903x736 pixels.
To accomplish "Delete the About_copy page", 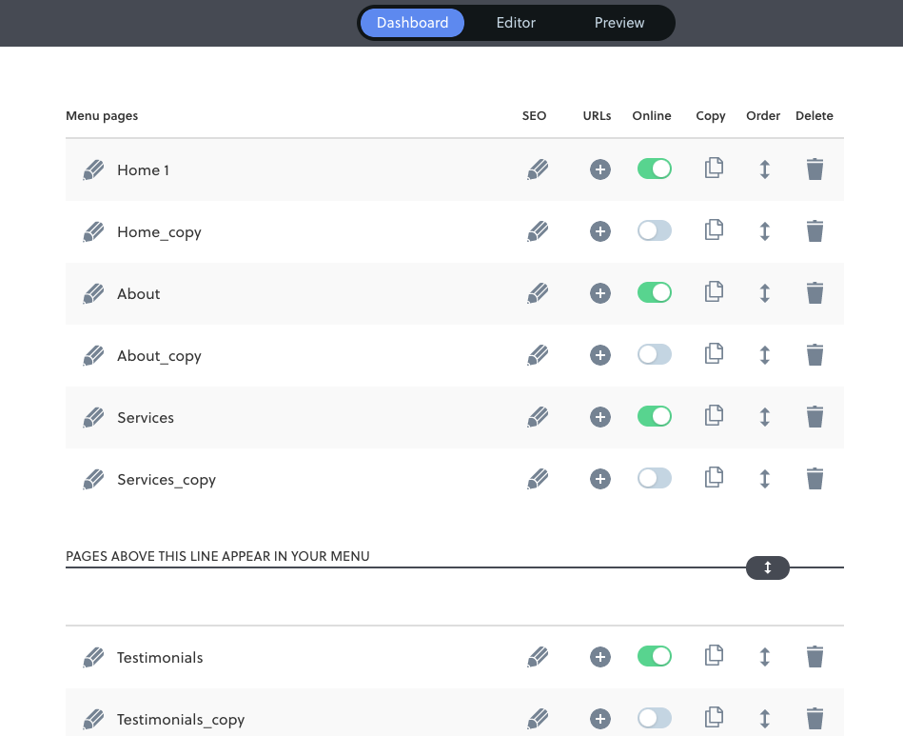I will pyautogui.click(x=815, y=355).
